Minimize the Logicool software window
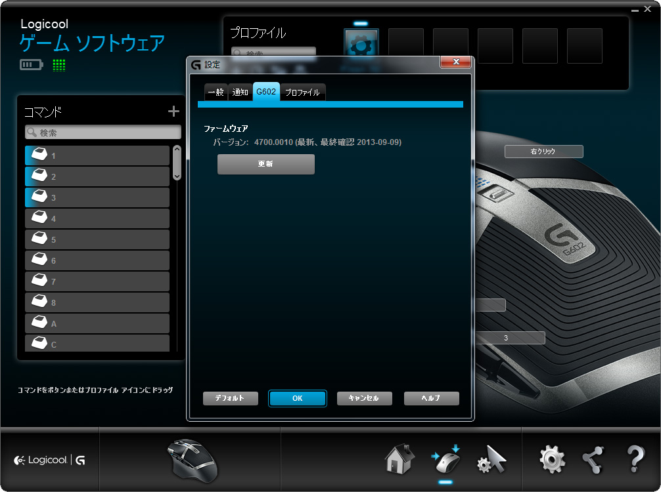The height and width of the screenshot is (492, 661). (635, 10)
